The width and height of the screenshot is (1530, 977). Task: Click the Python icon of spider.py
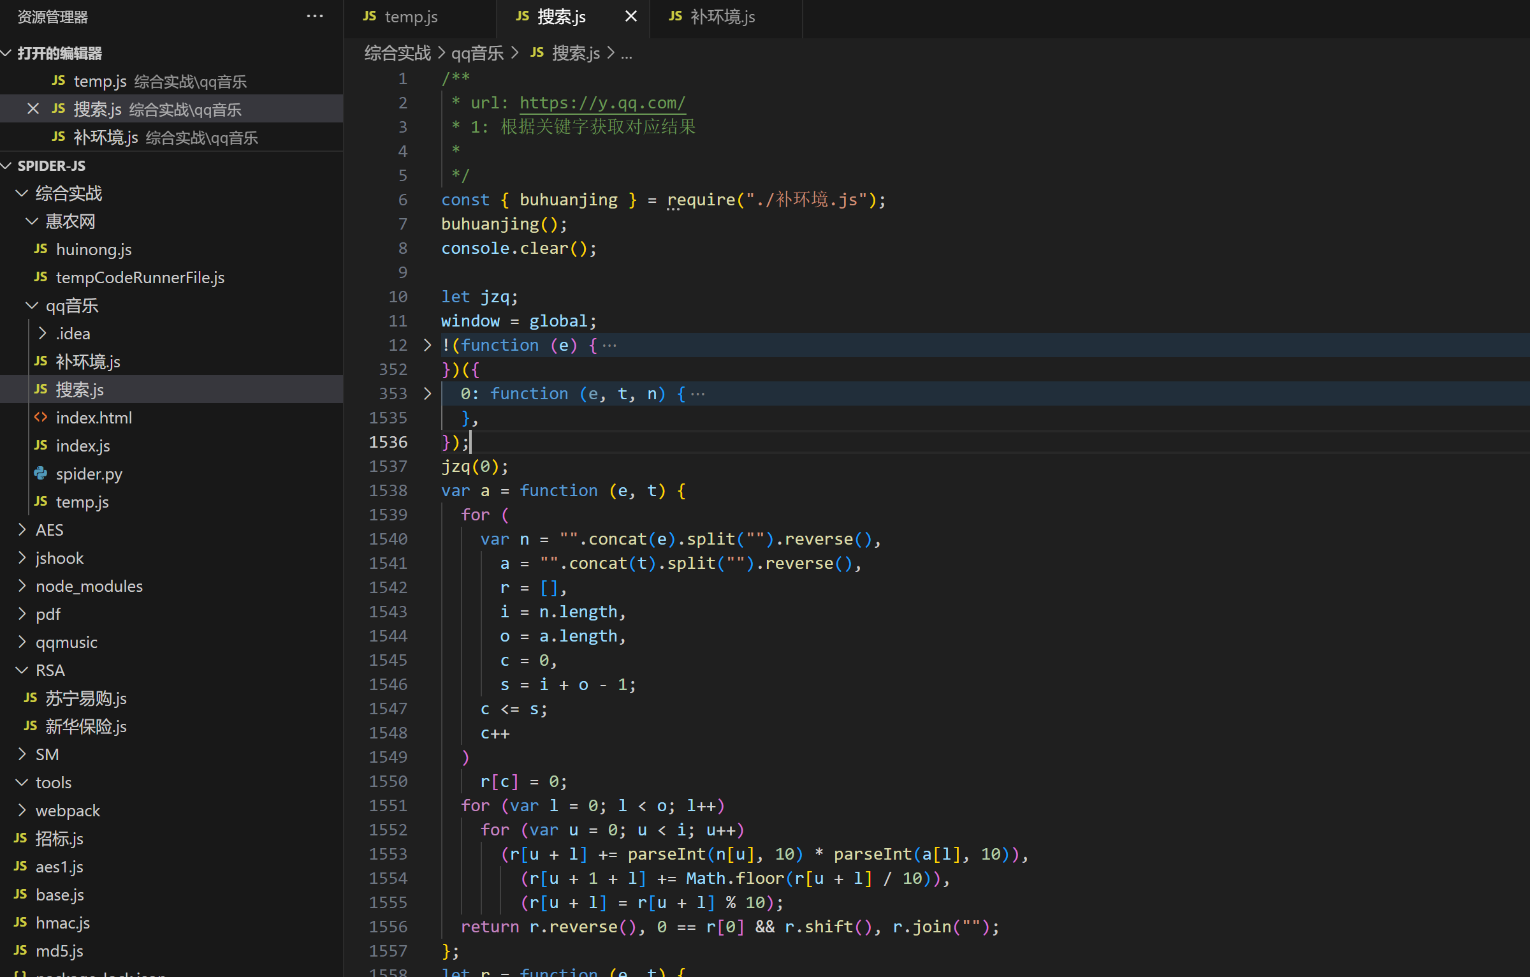(41, 473)
